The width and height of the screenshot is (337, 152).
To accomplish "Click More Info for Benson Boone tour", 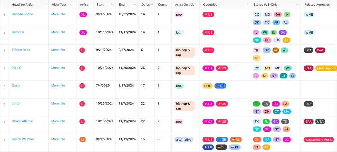I will tap(58, 14).
